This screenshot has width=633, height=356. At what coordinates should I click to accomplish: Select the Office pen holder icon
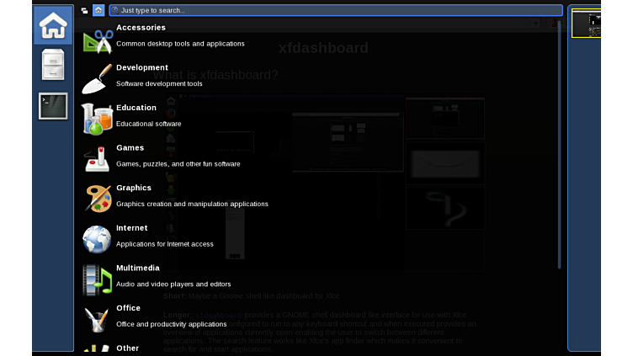point(98,319)
